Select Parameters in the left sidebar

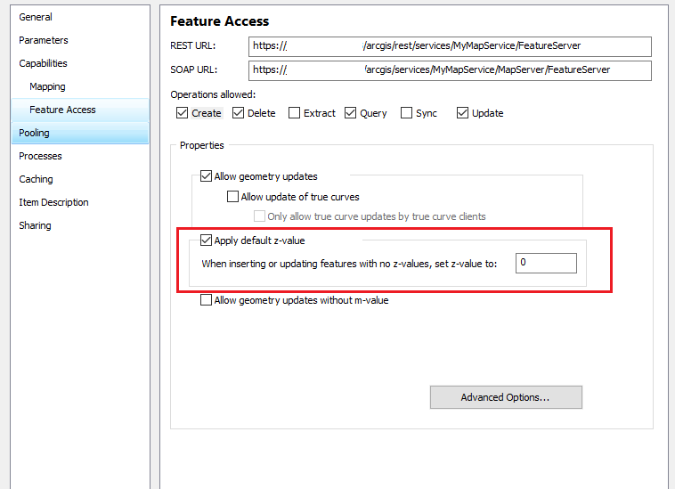tap(44, 40)
